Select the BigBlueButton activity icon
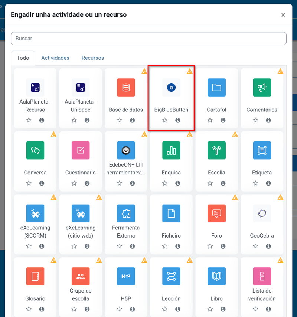The width and height of the screenshot is (297, 317). tap(171, 88)
